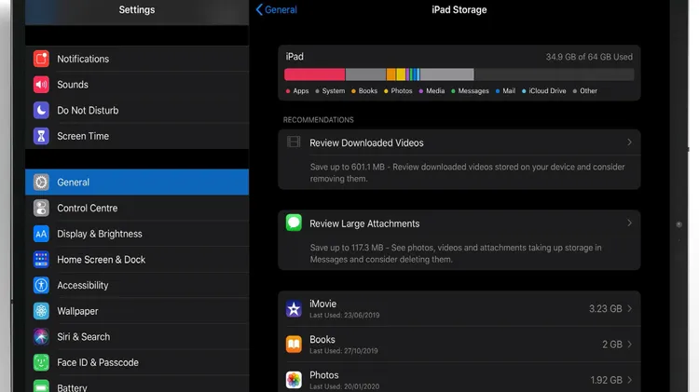This screenshot has width=699, height=392.
Task: Open Face ID & Passcode icon
Action: click(x=41, y=362)
